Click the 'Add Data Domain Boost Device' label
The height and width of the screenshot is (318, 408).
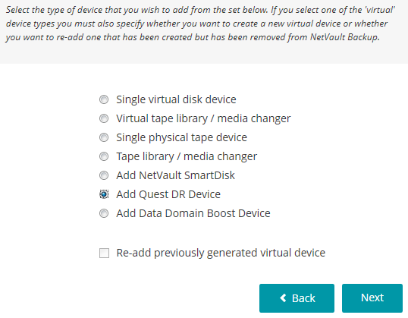[x=193, y=213]
